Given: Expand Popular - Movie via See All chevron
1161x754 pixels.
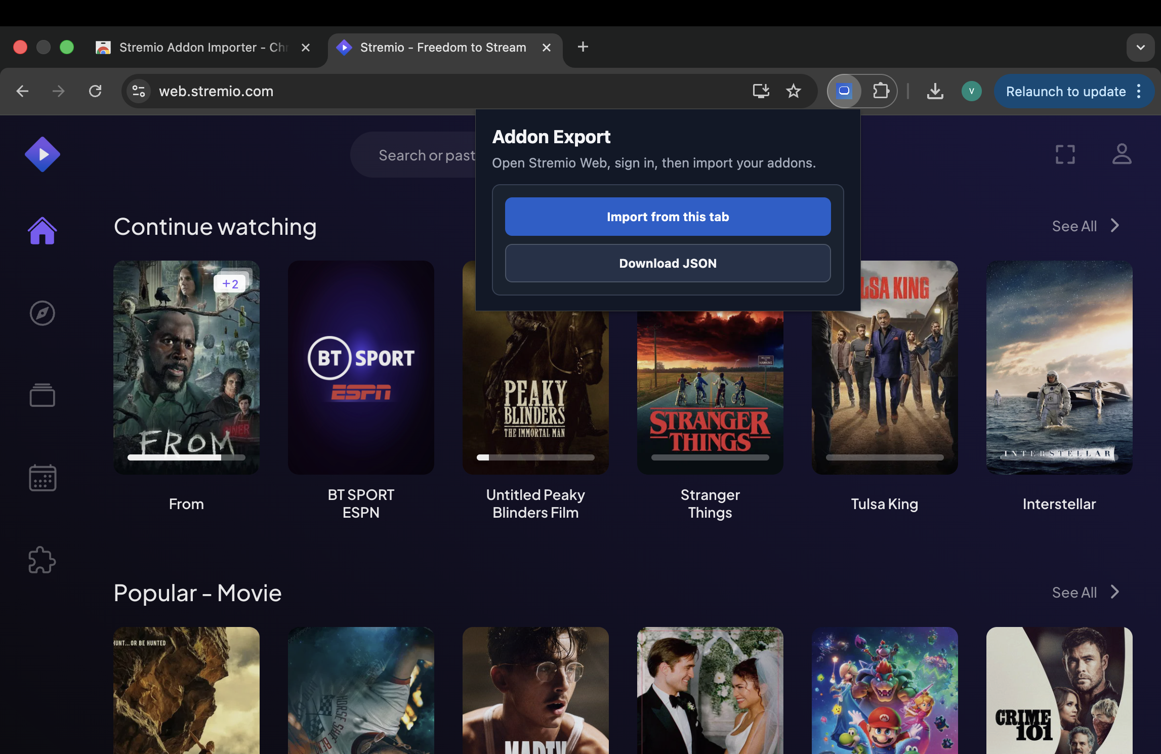Looking at the screenshot, I should click(x=1115, y=592).
